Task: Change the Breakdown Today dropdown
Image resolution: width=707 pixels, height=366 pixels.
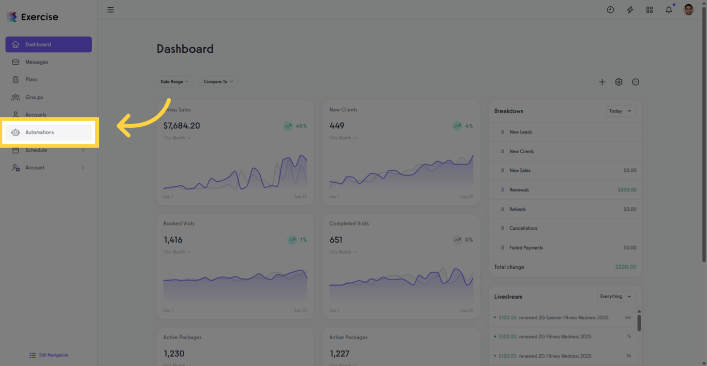Action: pos(621,111)
